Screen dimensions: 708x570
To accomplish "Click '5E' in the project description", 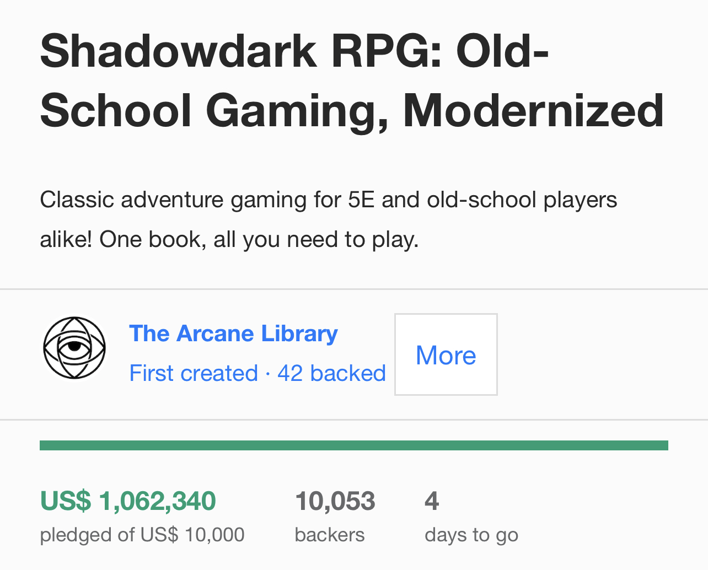I will tap(361, 200).
